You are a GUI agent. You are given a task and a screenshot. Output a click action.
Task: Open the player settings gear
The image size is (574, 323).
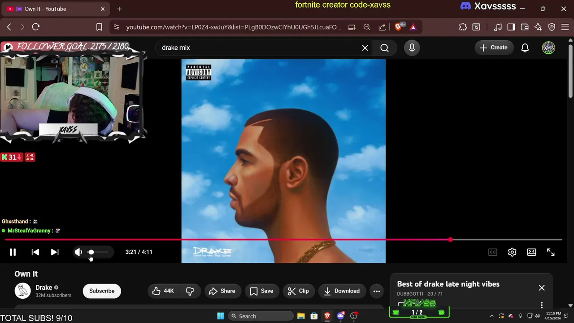point(512,252)
